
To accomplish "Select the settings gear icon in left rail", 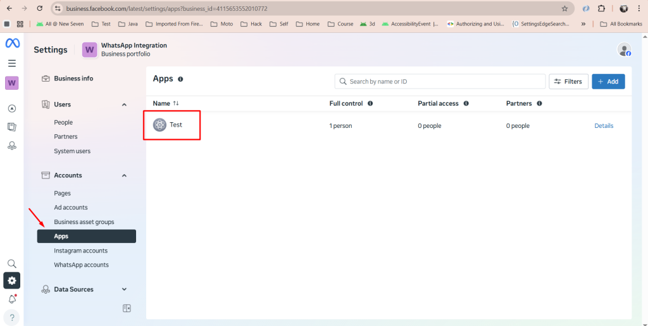I will click(11, 280).
